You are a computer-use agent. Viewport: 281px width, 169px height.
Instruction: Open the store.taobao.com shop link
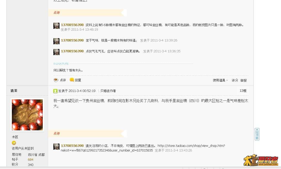tap(143, 148)
